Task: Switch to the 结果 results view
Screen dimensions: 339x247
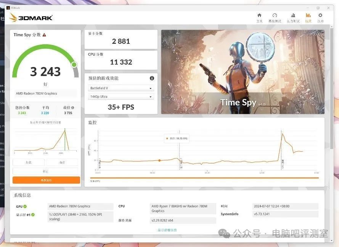Action: click(308, 18)
